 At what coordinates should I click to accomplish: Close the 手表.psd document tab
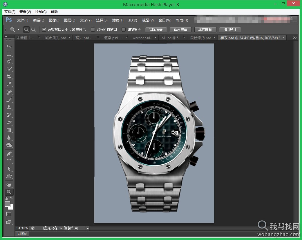coord(283,38)
